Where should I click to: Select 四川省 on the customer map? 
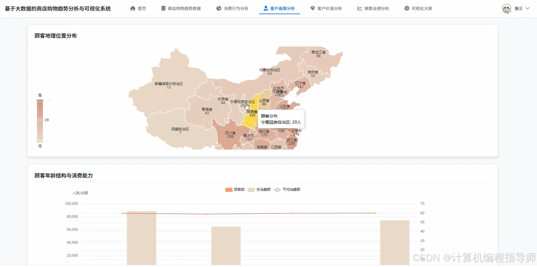(230, 135)
